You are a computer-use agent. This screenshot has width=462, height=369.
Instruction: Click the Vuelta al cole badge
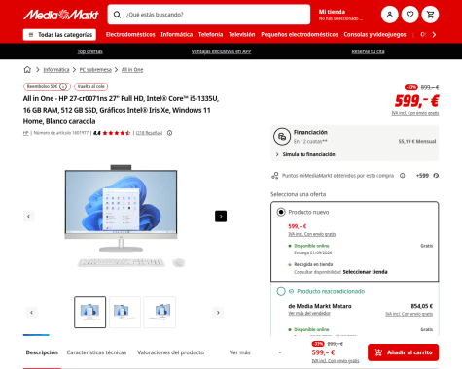[90, 86]
